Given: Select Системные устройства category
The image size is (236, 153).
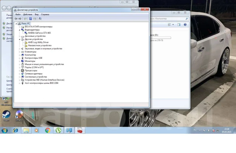Looking at the screenshot, I should [36, 77].
